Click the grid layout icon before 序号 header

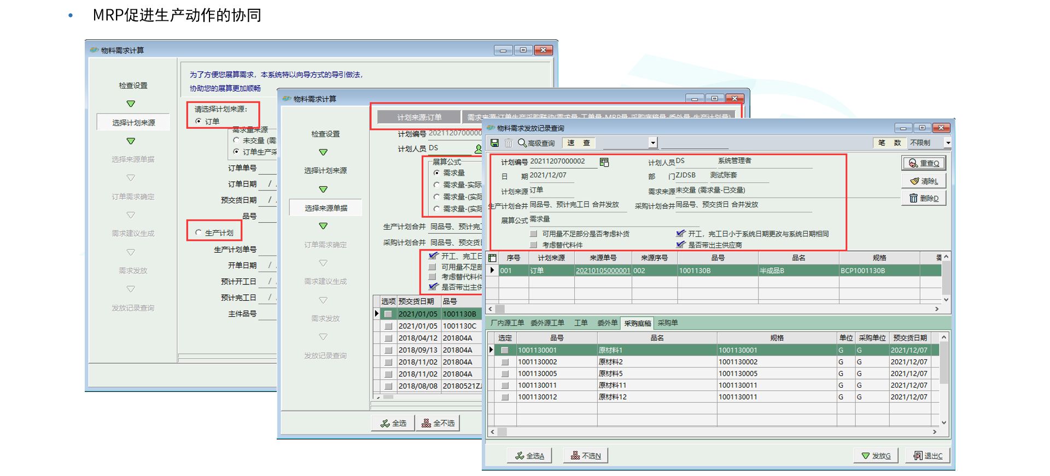coord(492,258)
